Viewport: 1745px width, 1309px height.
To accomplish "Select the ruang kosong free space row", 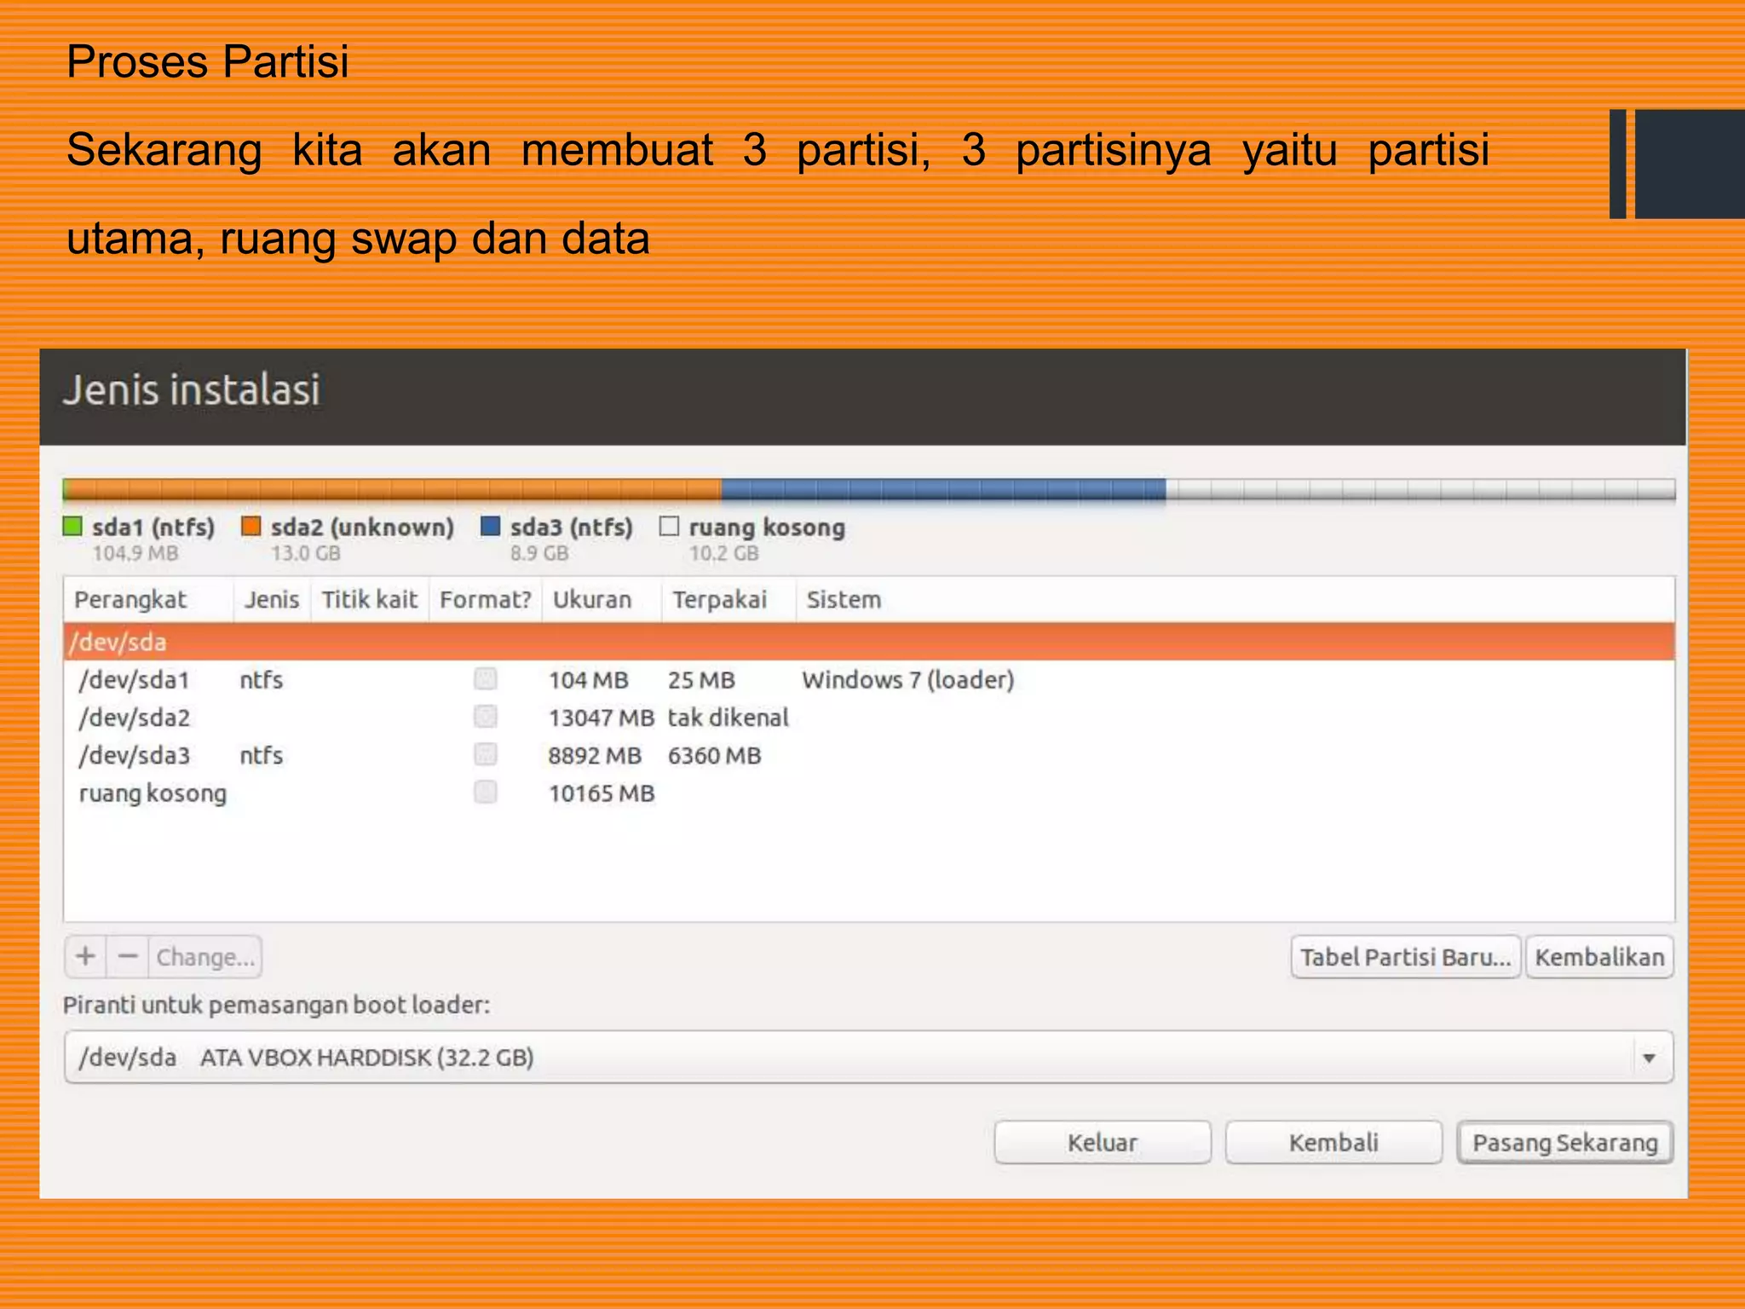I will pos(869,793).
